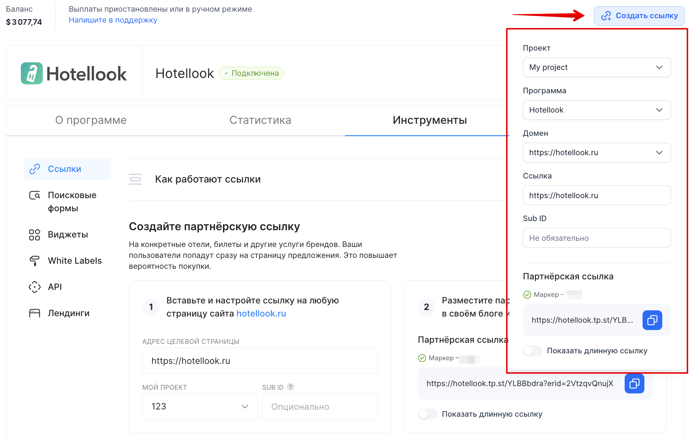
Task: Click the SUB ID question mark help icon
Action: [290, 387]
